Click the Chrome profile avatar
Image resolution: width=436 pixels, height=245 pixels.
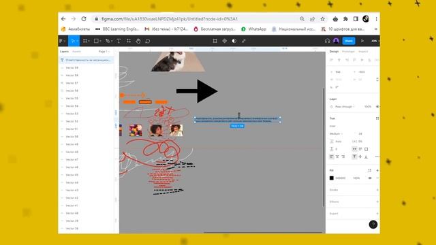(x=366, y=19)
